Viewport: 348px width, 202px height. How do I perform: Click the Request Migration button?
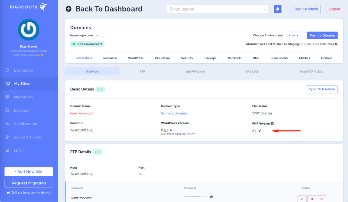tap(29, 183)
